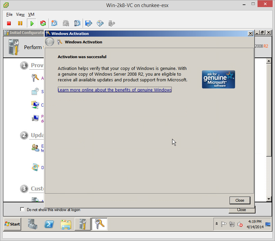Click the red Power Off toolbar icon
275x241 pixels.
[9, 23]
